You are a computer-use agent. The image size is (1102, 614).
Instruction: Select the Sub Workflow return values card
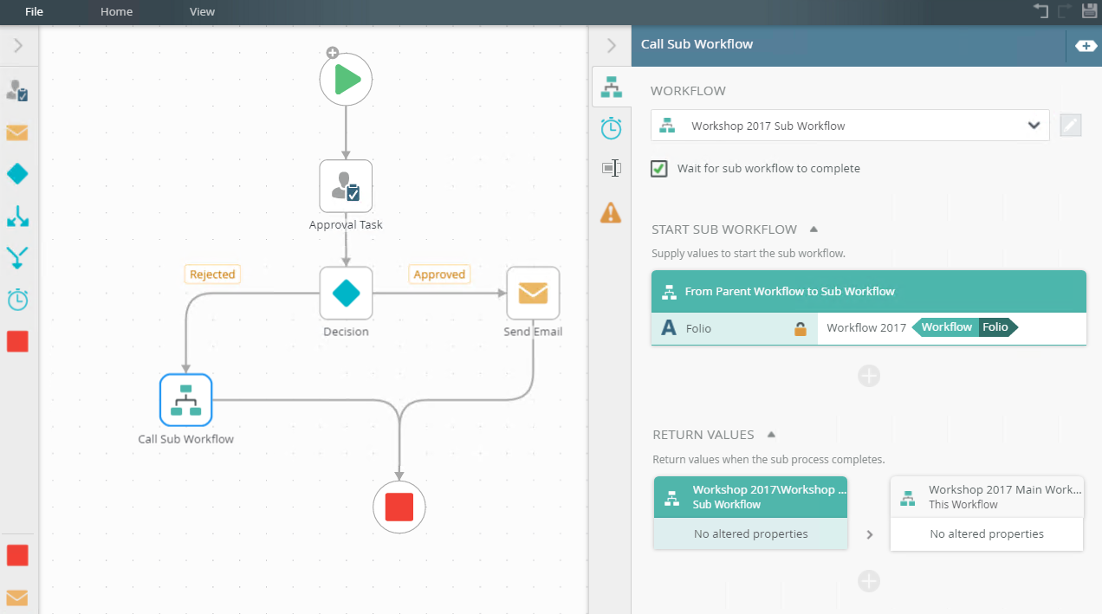click(751, 513)
